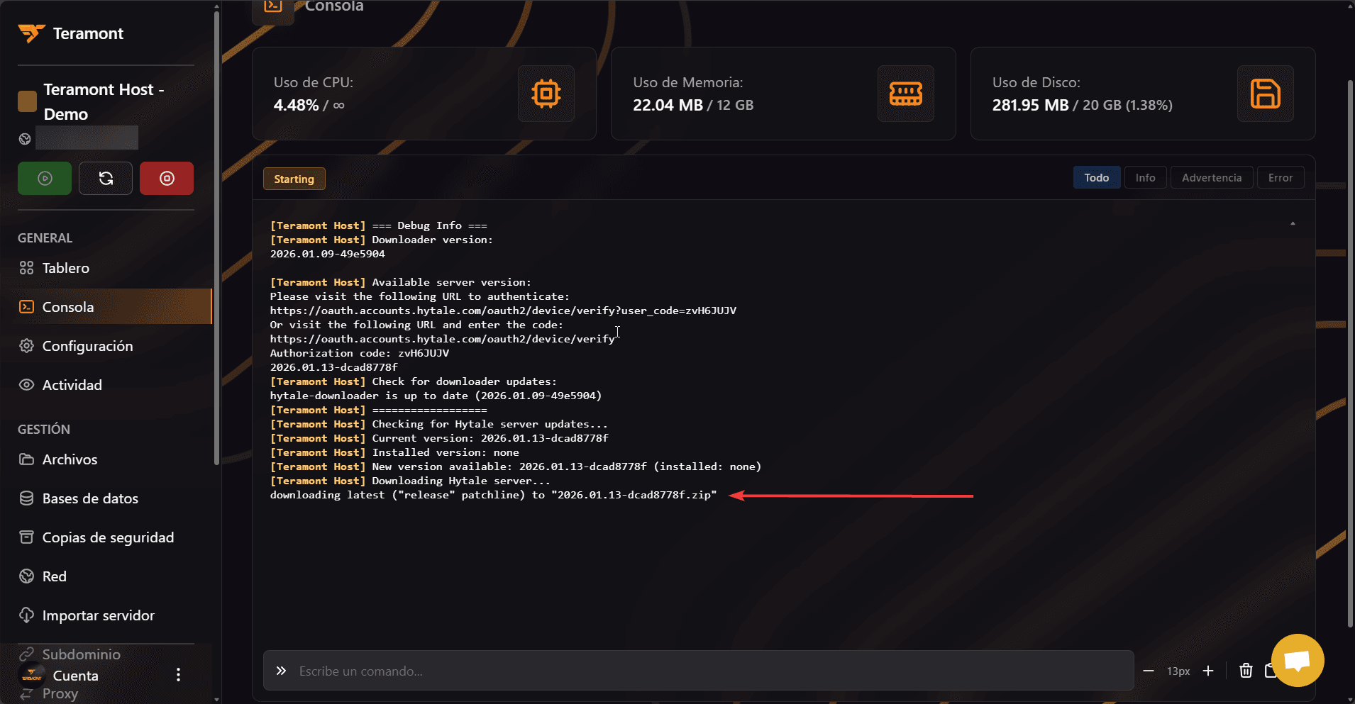Click the OAuth verify URL with user code

pyautogui.click(x=503, y=311)
